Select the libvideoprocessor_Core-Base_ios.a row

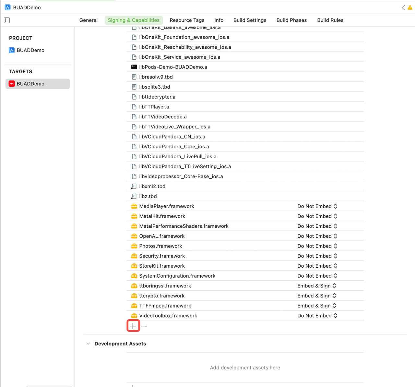pyautogui.click(x=245, y=176)
